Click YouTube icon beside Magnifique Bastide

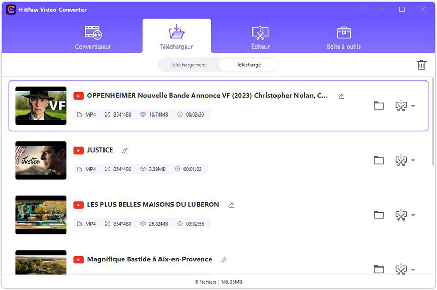click(78, 260)
